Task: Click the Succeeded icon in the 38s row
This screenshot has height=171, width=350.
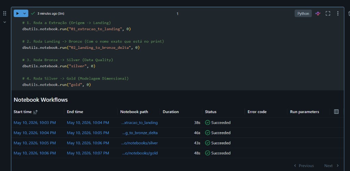Action: click(207, 123)
